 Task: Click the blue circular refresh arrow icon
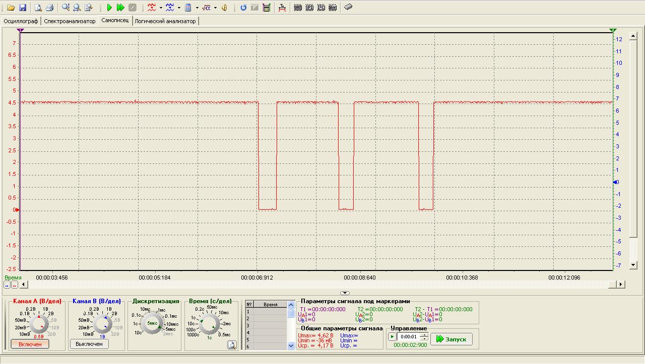[x=243, y=8]
